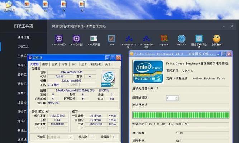This screenshot has width=239, height=143.
Task: Switch to CPU-Z 处理器 tab
Action: click(x=34, y=64)
